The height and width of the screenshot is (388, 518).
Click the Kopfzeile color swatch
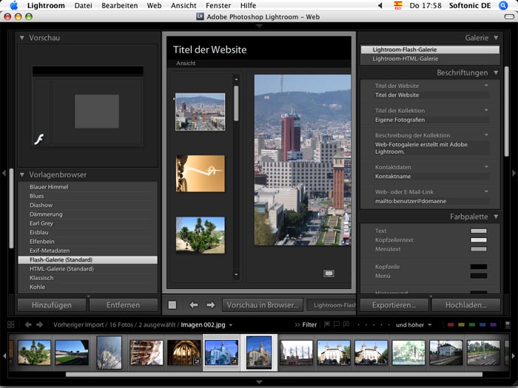click(x=479, y=267)
